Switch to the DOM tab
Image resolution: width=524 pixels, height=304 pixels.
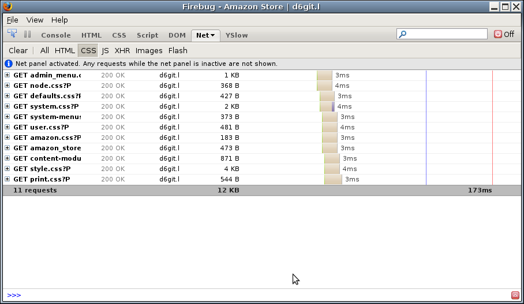point(177,35)
